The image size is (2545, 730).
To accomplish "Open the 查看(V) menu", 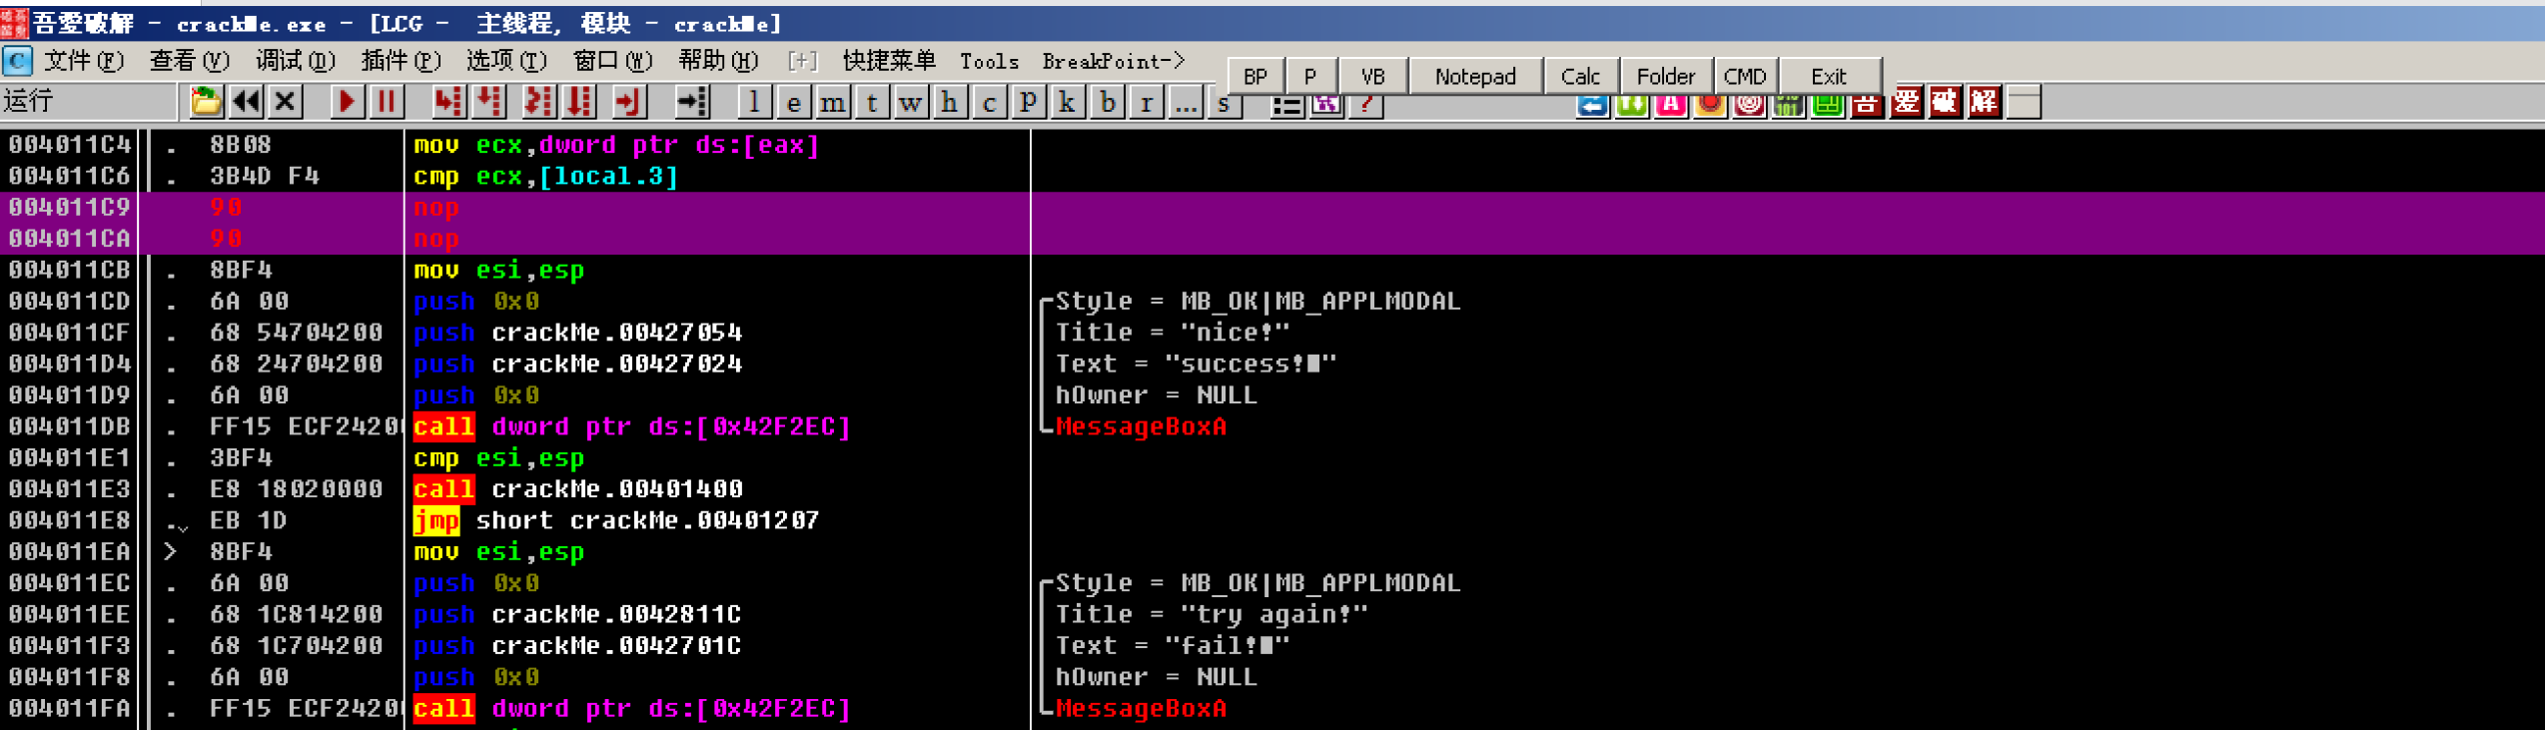I will [x=189, y=61].
